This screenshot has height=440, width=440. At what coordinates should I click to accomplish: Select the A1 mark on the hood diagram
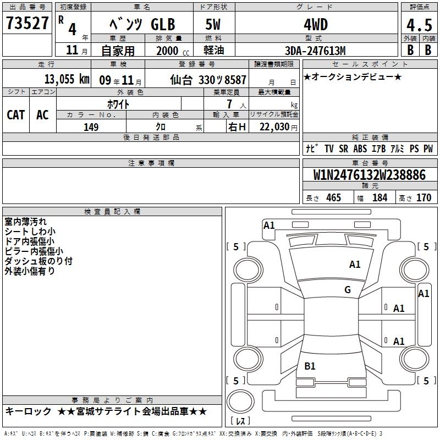coord(355,265)
